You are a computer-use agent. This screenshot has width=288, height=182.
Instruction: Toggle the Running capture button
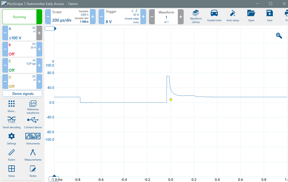20,17
